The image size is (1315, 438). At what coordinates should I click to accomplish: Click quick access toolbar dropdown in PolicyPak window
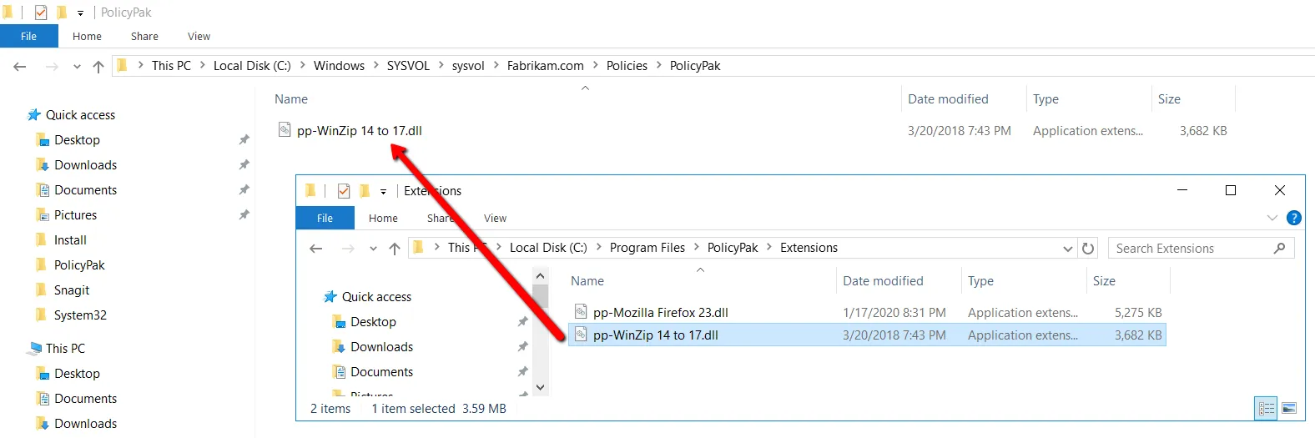pyautogui.click(x=81, y=13)
